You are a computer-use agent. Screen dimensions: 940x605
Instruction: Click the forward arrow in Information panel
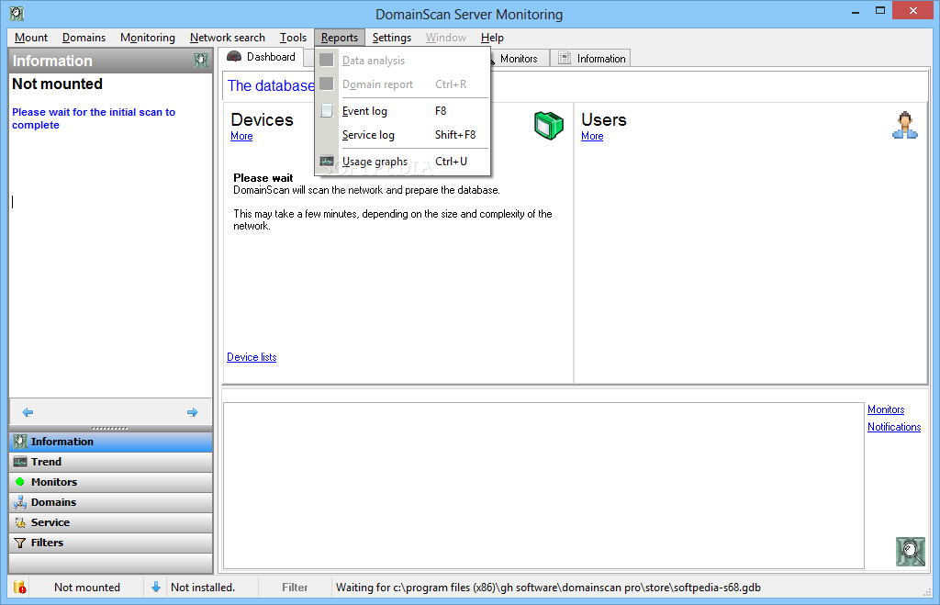[x=193, y=412]
